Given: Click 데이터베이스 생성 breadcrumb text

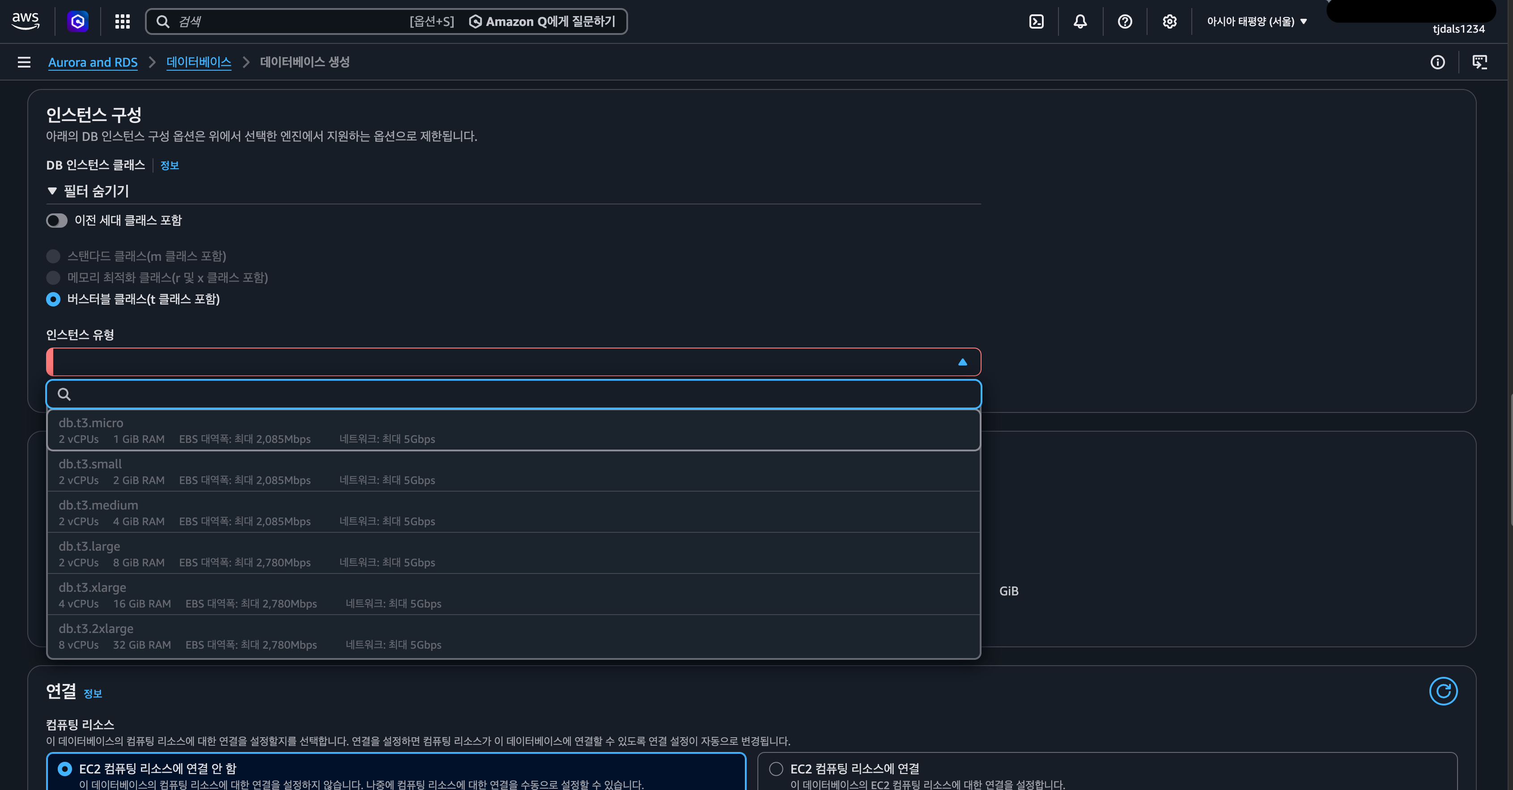Looking at the screenshot, I should [305, 62].
